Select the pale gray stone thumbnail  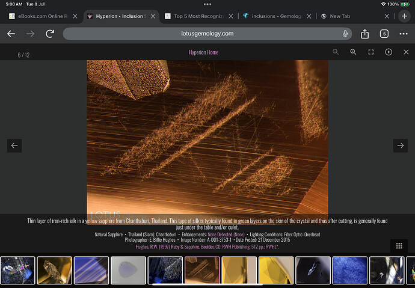(x=128, y=271)
